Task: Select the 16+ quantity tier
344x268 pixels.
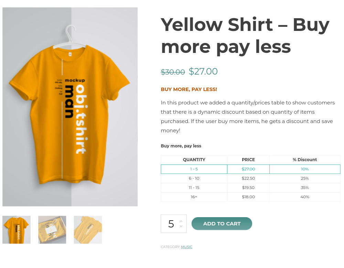Action: pos(194,197)
